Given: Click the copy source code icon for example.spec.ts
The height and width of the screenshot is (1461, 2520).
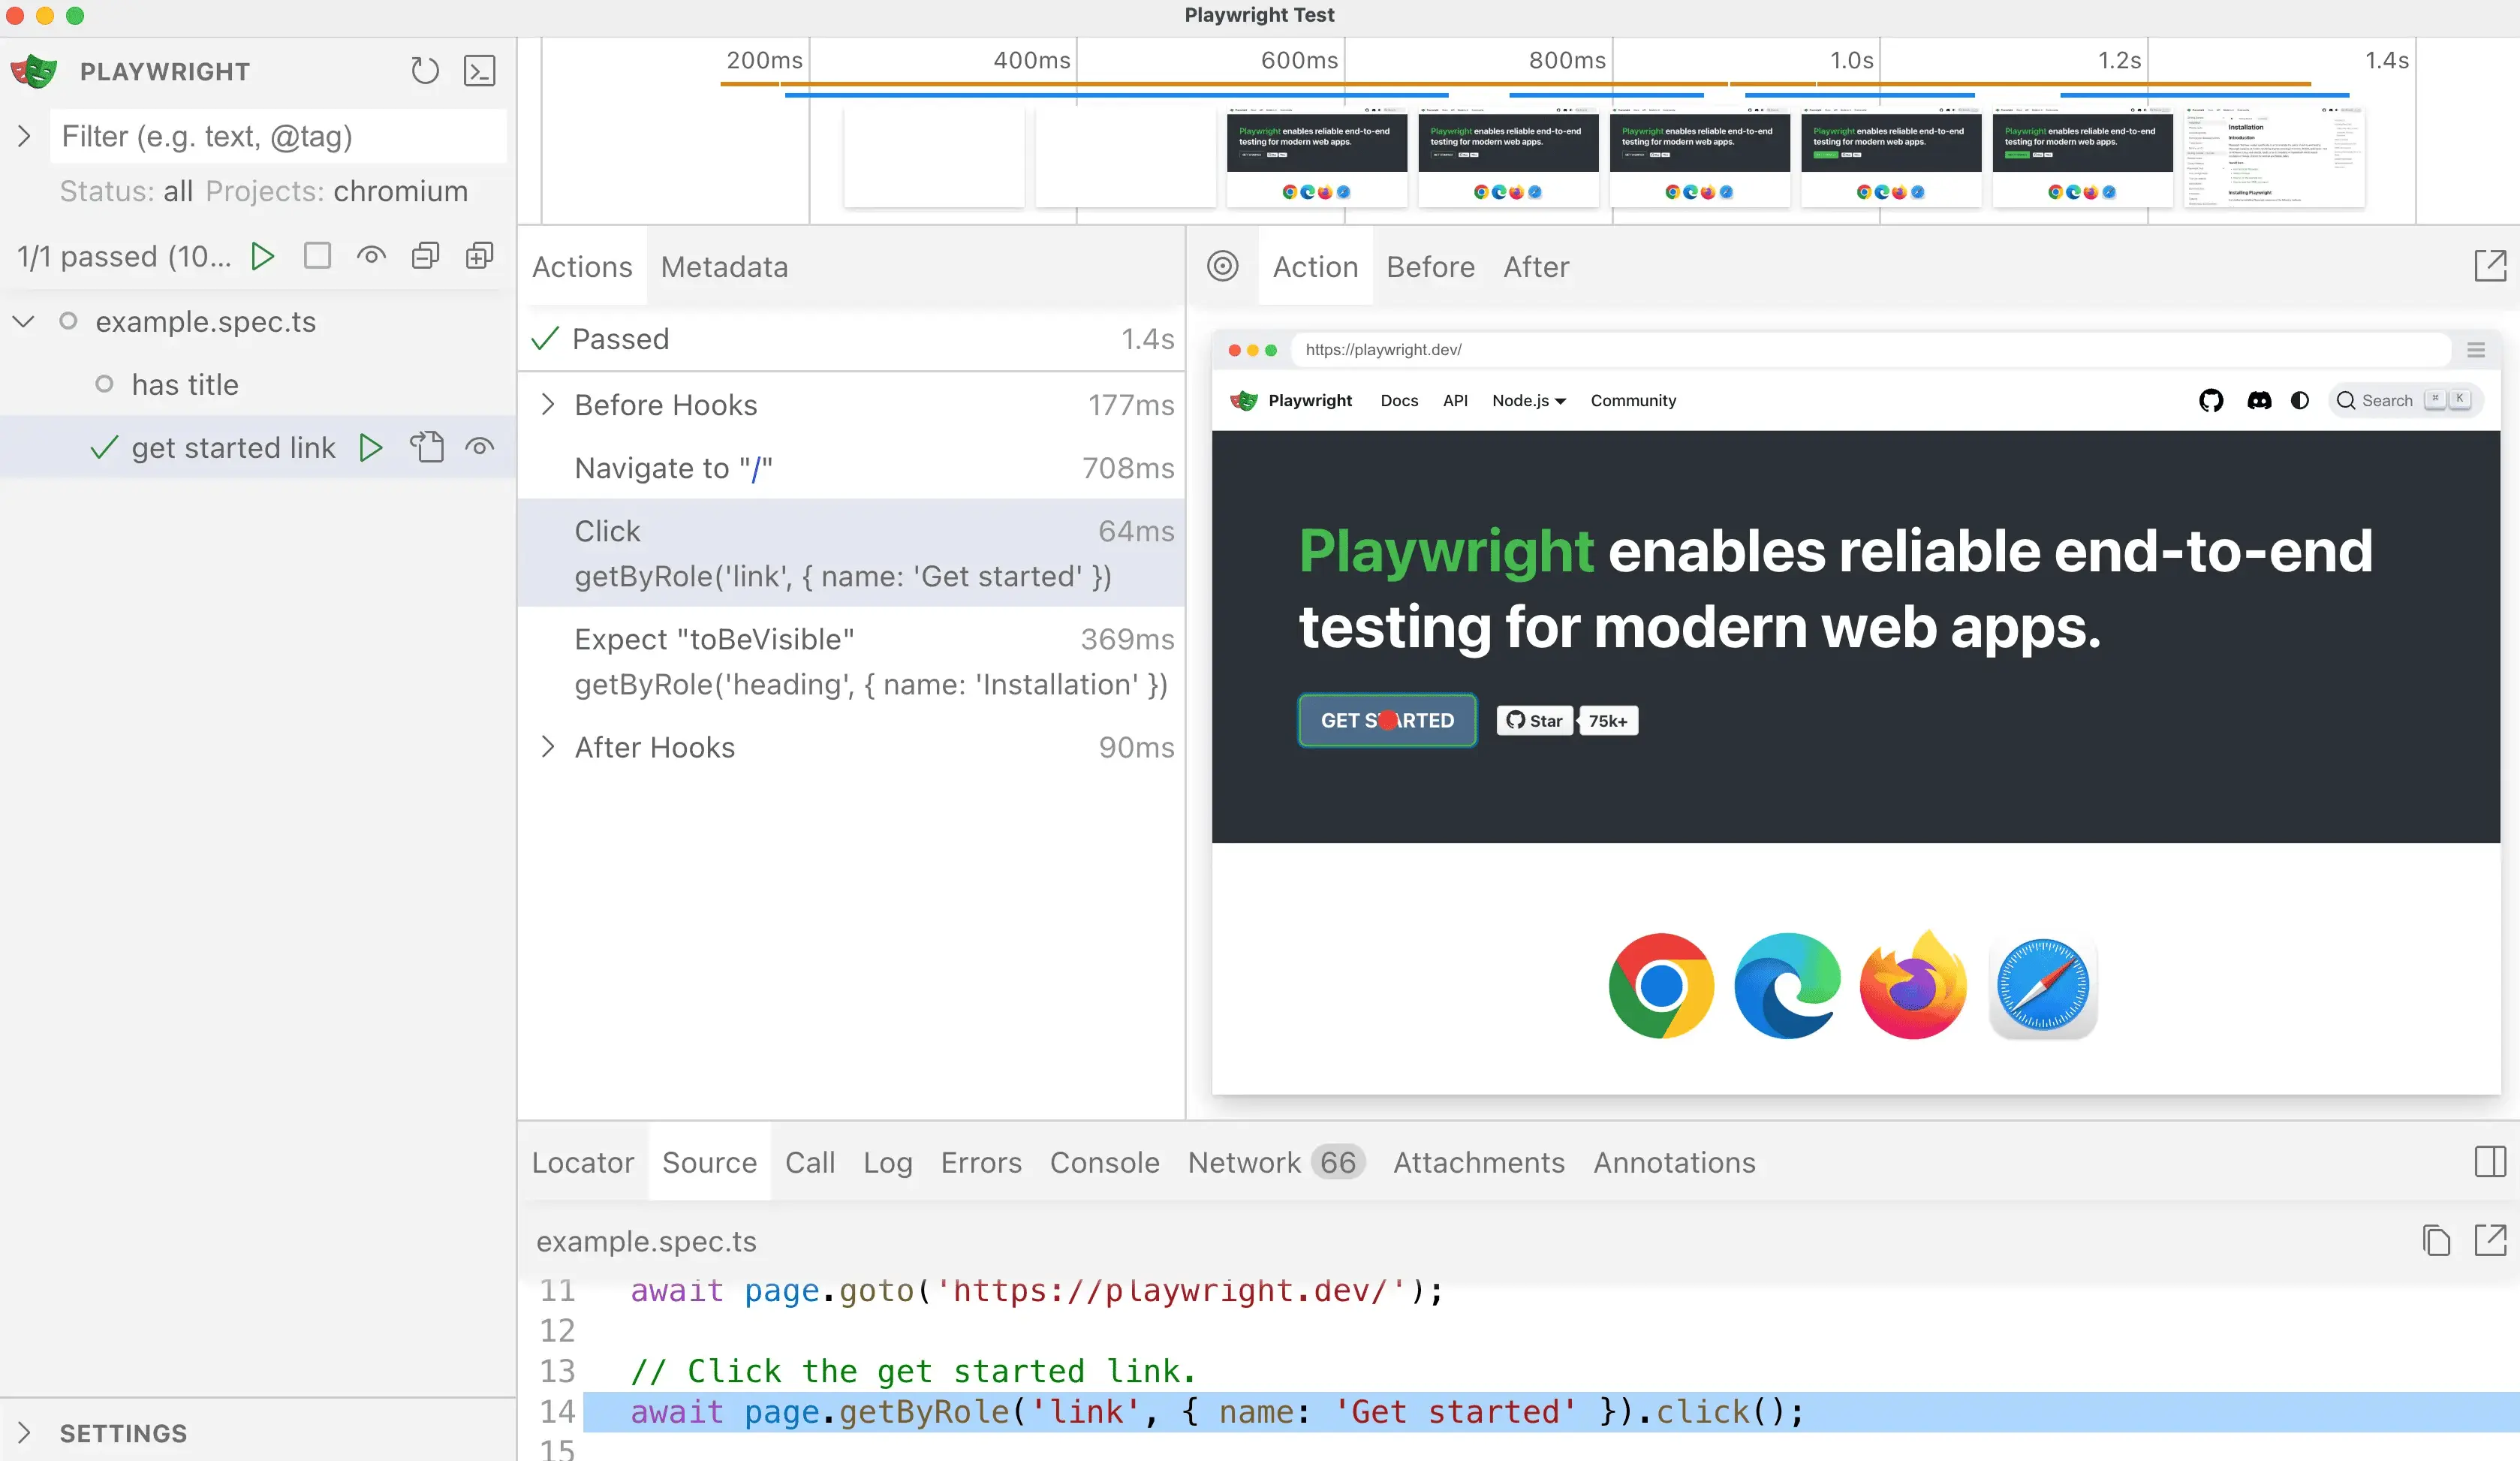Looking at the screenshot, I should 2435,1240.
